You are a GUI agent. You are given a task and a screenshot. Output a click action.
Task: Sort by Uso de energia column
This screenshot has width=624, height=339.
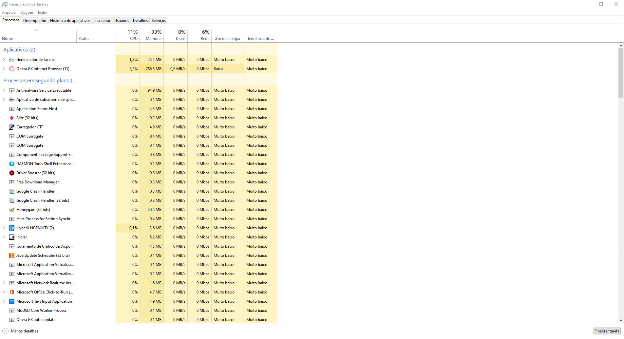228,35
